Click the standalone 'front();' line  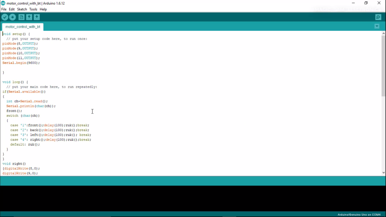(x=14, y=111)
